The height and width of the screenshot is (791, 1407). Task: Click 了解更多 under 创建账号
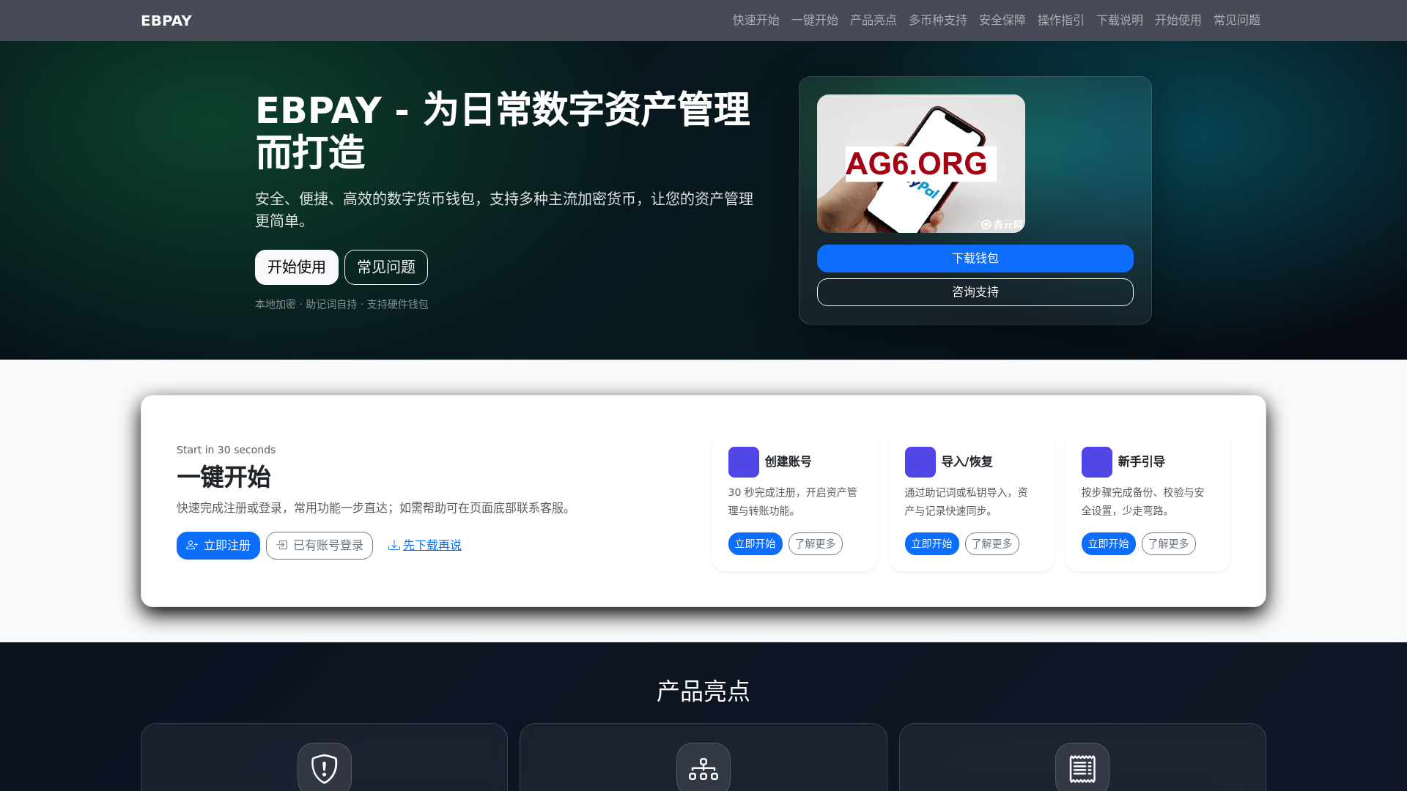pyautogui.click(x=815, y=544)
